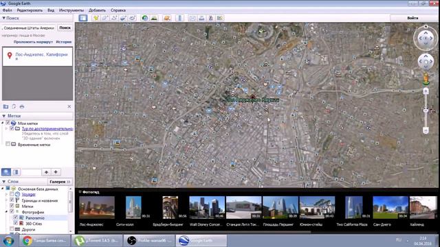Click the panel view button beside magnifier
This screenshot has height=247, width=440.
[x=16, y=172]
